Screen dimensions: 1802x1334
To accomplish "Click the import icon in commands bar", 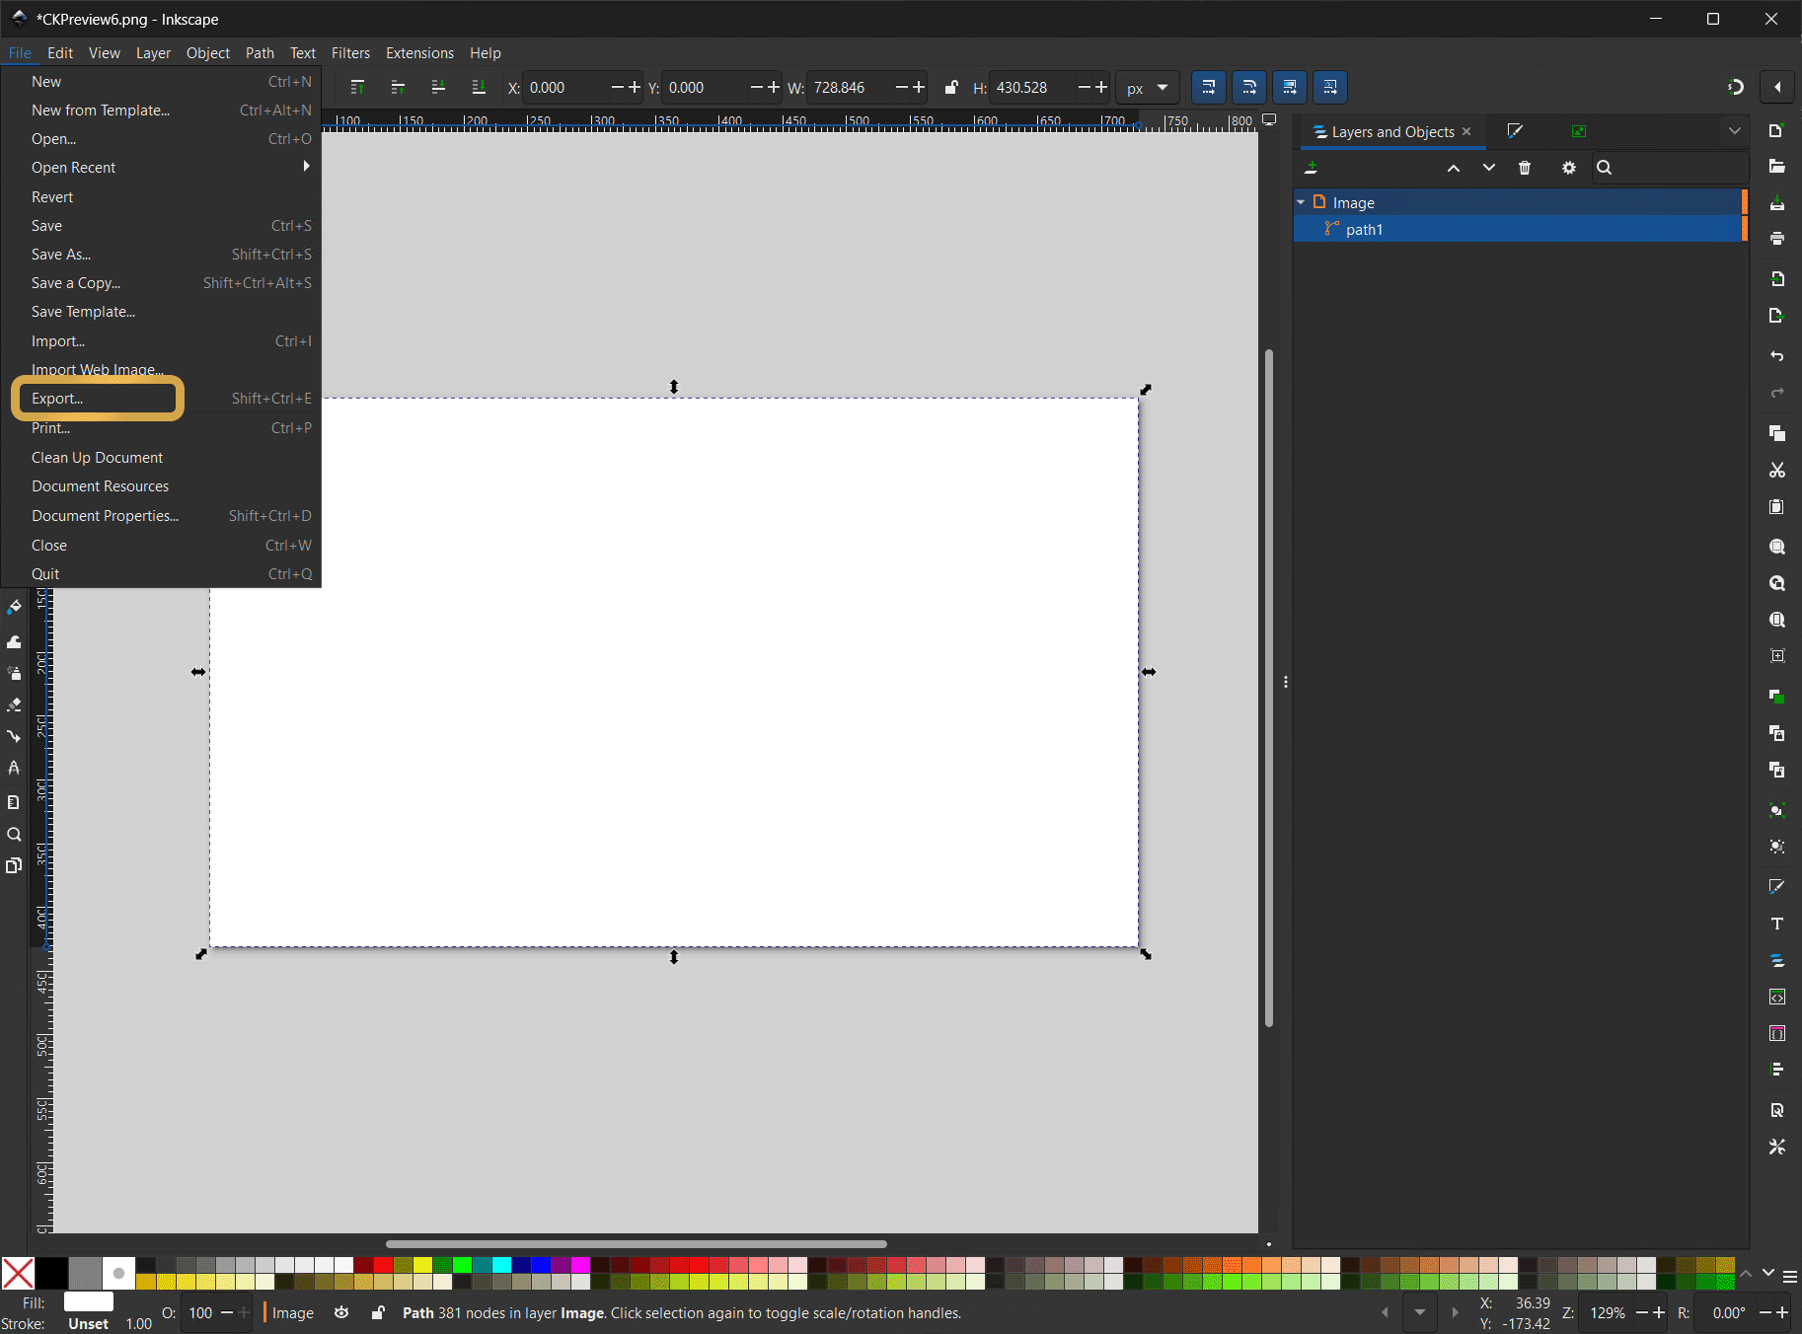I will (x=1776, y=279).
